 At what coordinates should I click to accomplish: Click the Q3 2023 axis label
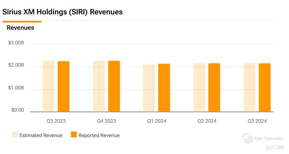(x=56, y=121)
